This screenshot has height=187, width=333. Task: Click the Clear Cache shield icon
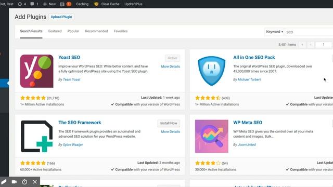pyautogui.click(x=96, y=4)
